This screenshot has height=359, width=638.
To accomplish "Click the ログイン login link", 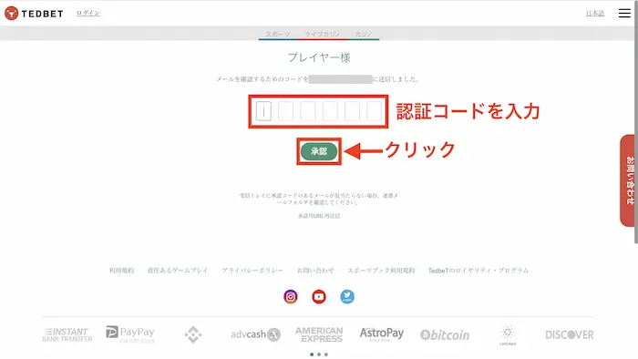I will [88, 13].
